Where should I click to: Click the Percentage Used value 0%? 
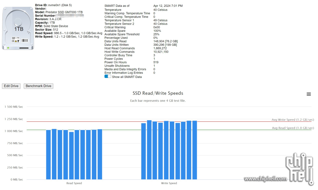[x=155, y=38]
